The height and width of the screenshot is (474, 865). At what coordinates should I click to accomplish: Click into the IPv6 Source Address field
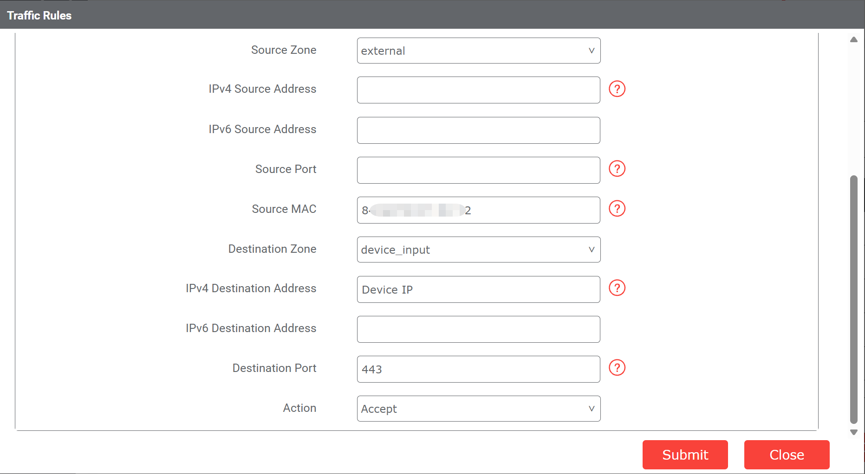tap(478, 130)
